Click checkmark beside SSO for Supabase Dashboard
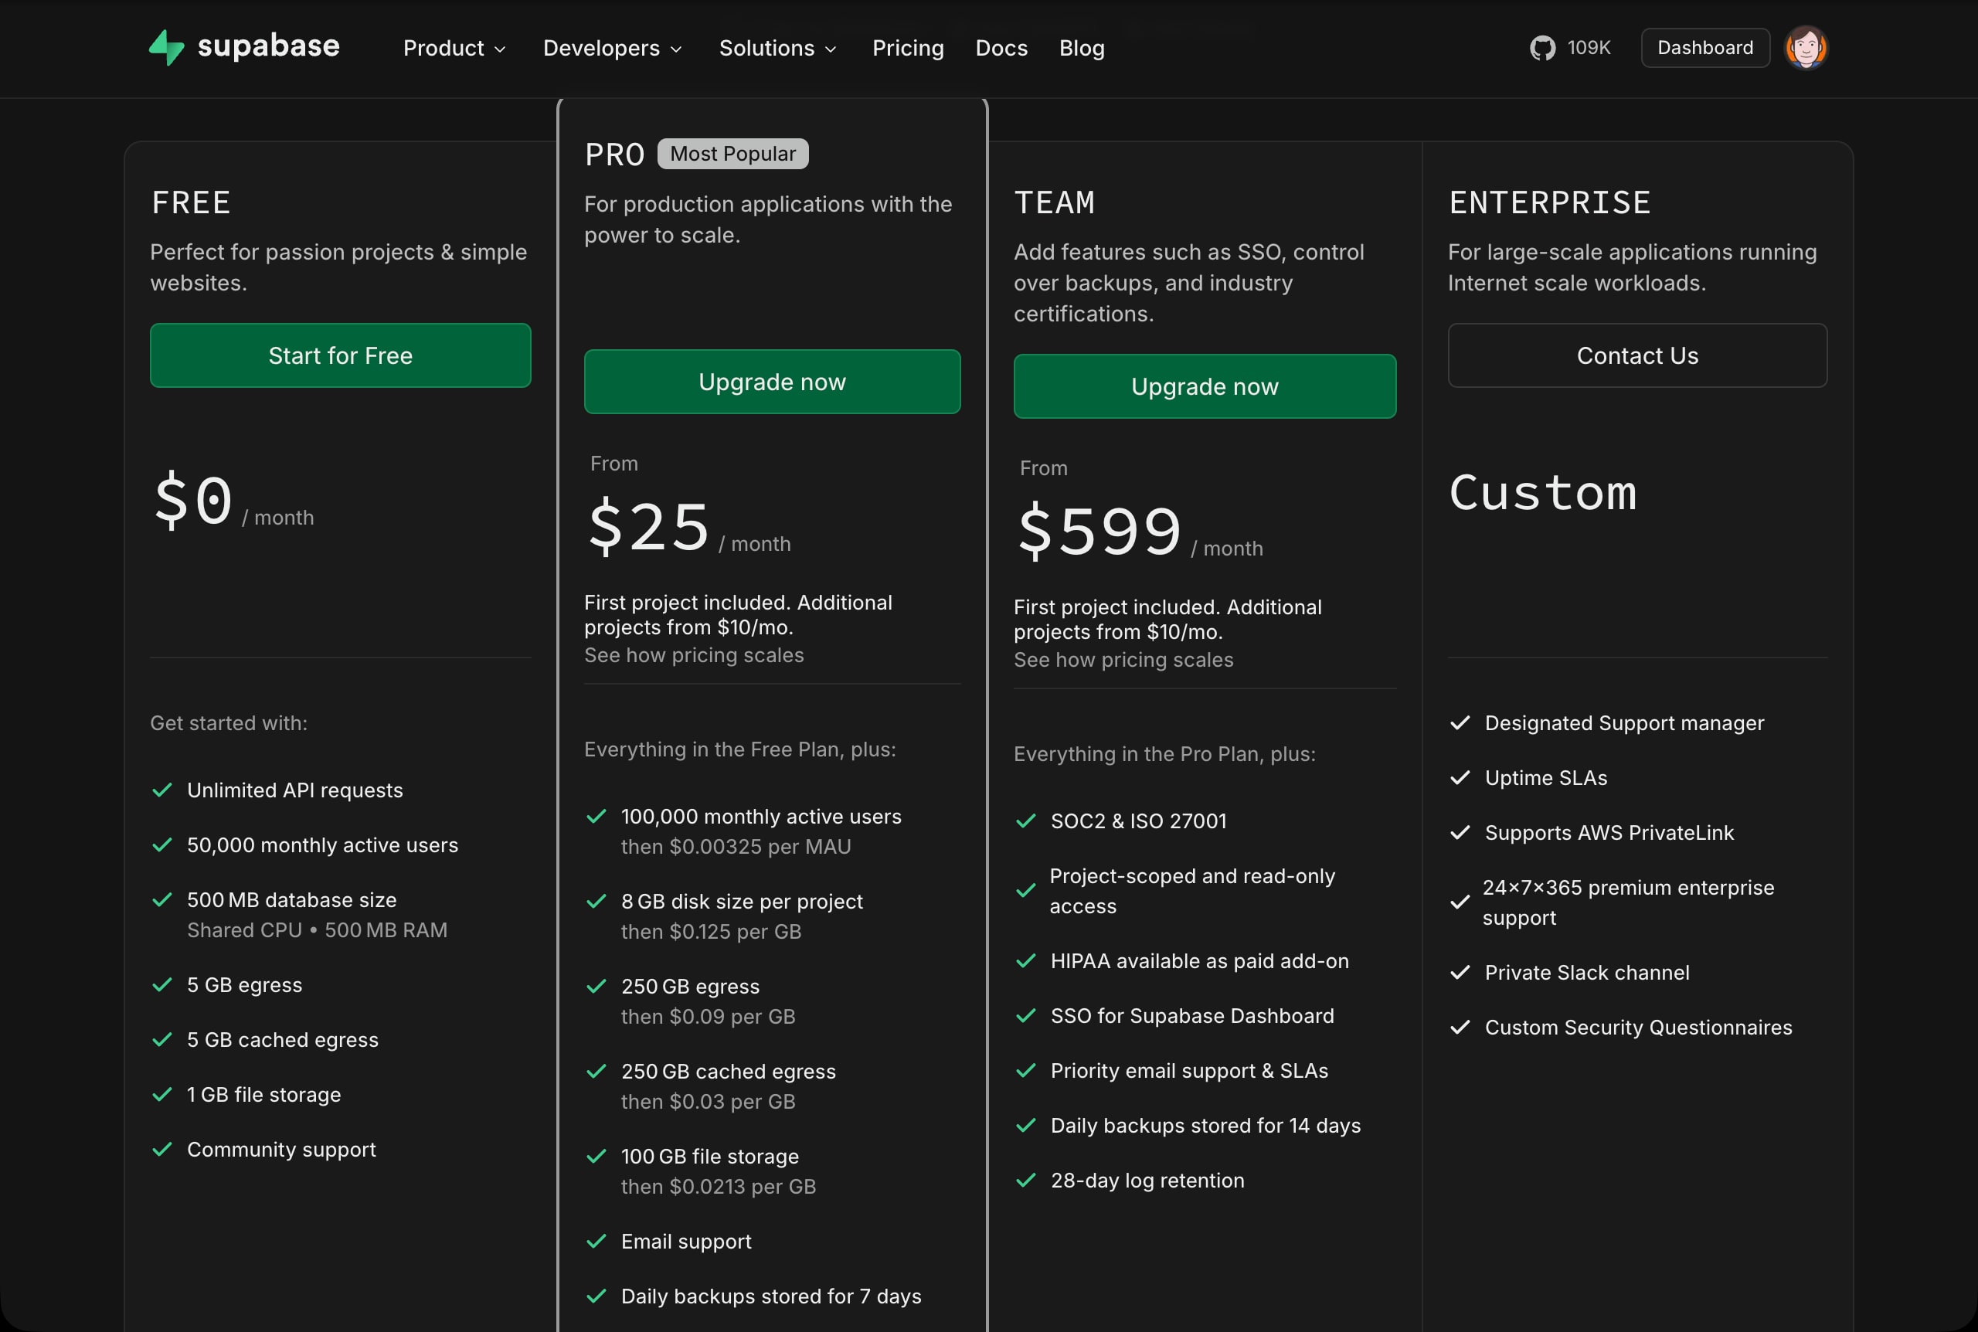 (1026, 1016)
